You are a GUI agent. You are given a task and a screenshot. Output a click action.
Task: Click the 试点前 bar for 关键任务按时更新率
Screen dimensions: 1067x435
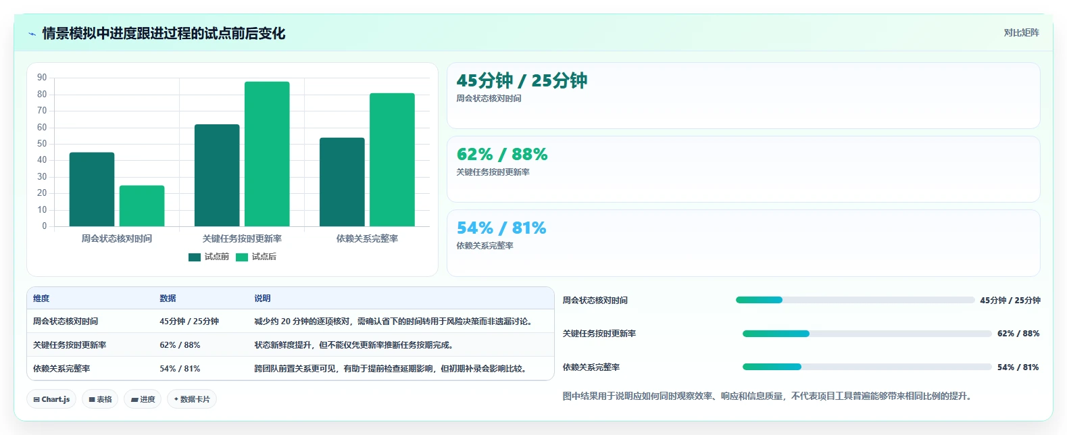point(217,175)
